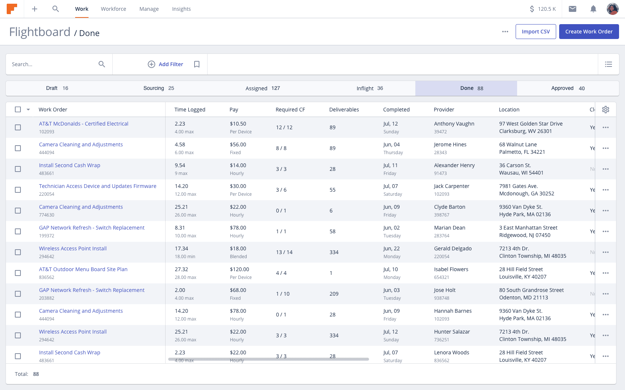Open row actions for Jerome Hines order

click(x=606, y=148)
